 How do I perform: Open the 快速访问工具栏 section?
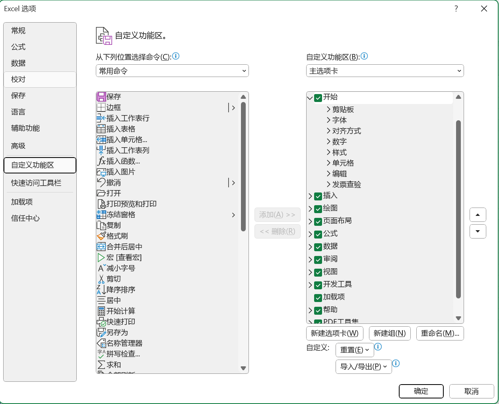tap(40, 183)
